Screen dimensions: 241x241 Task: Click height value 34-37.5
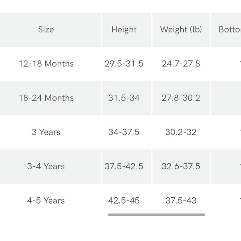124,132
